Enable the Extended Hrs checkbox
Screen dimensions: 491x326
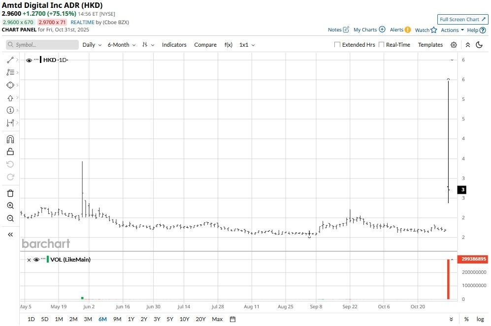pos(337,44)
